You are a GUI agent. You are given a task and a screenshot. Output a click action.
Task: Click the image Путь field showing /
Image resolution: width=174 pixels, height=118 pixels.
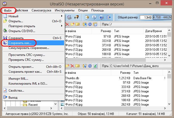tap(141, 24)
